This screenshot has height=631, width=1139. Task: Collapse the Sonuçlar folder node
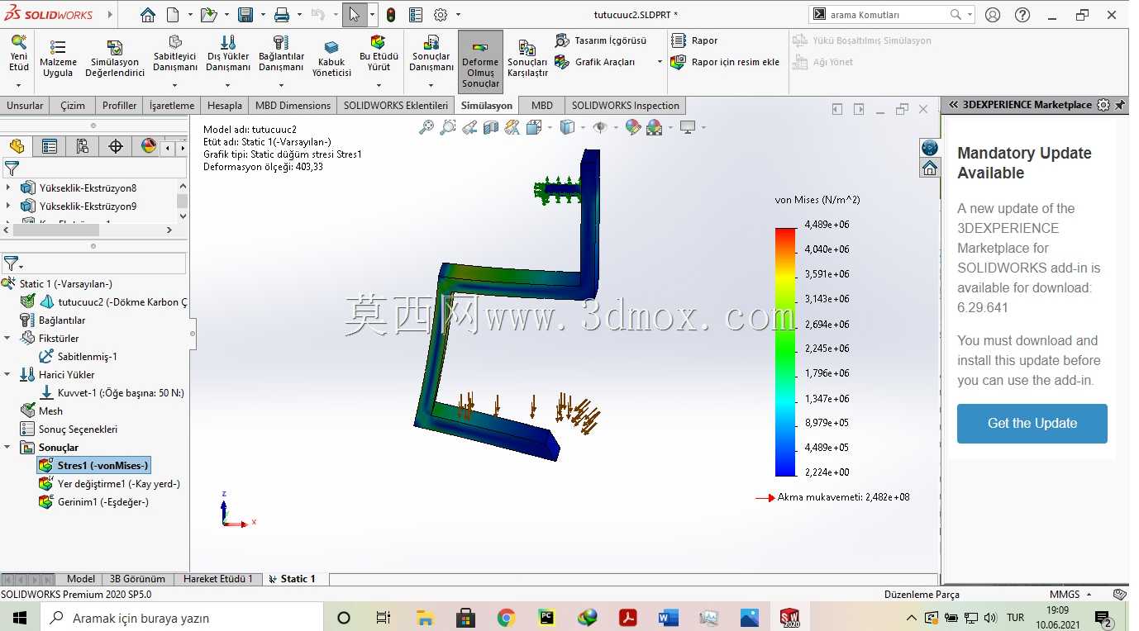tap(7, 448)
